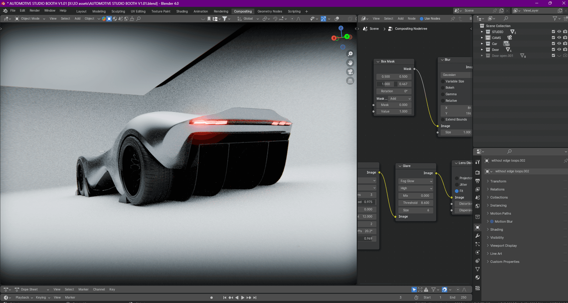Image resolution: width=568 pixels, height=303 pixels.
Task: Open the Particles properties tab
Action: (478, 244)
